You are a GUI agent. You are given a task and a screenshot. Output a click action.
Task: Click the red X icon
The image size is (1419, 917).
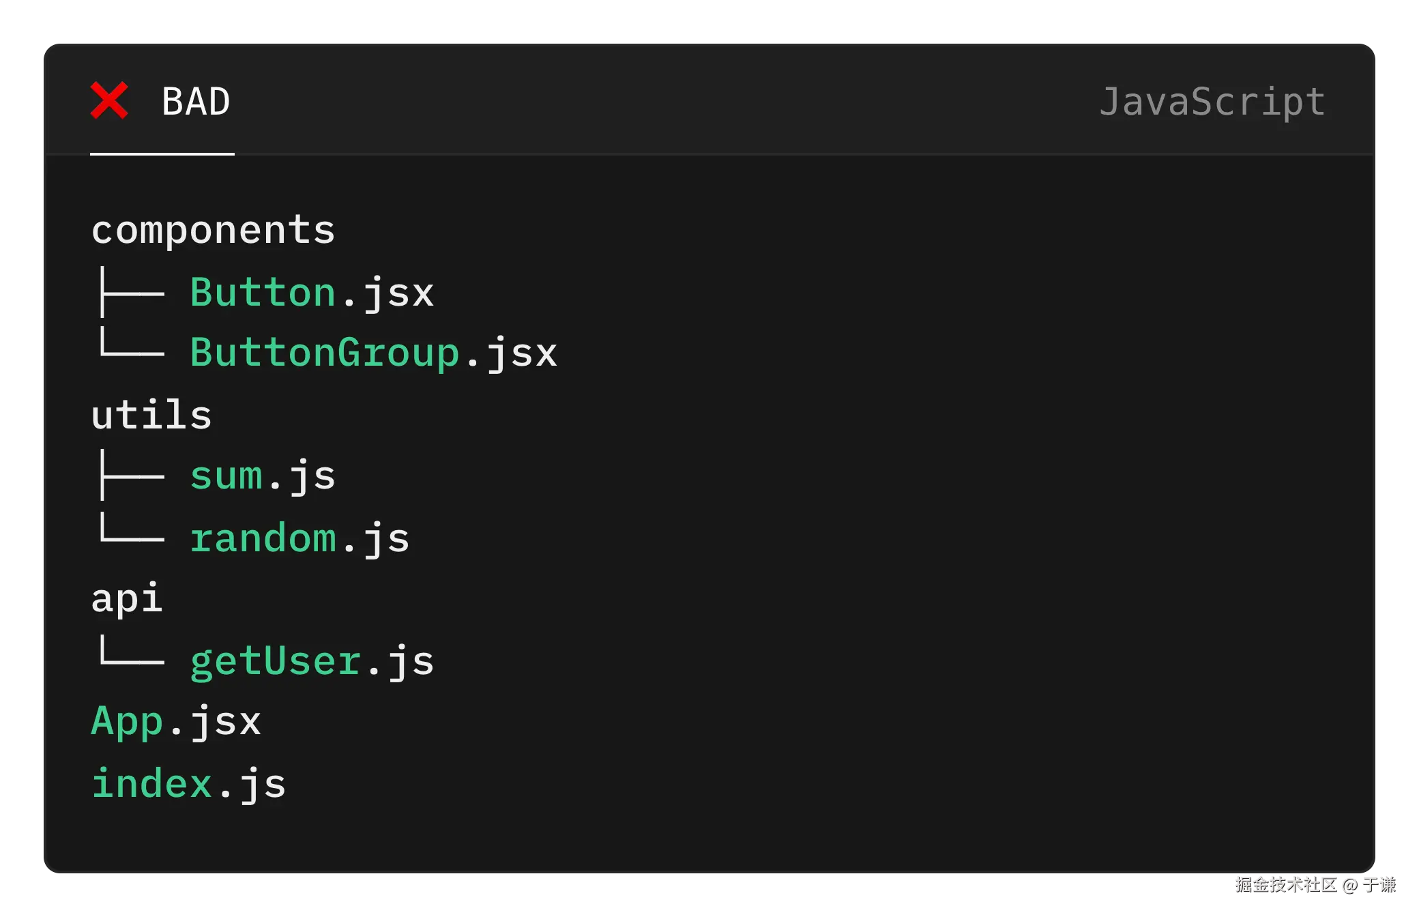tap(109, 100)
